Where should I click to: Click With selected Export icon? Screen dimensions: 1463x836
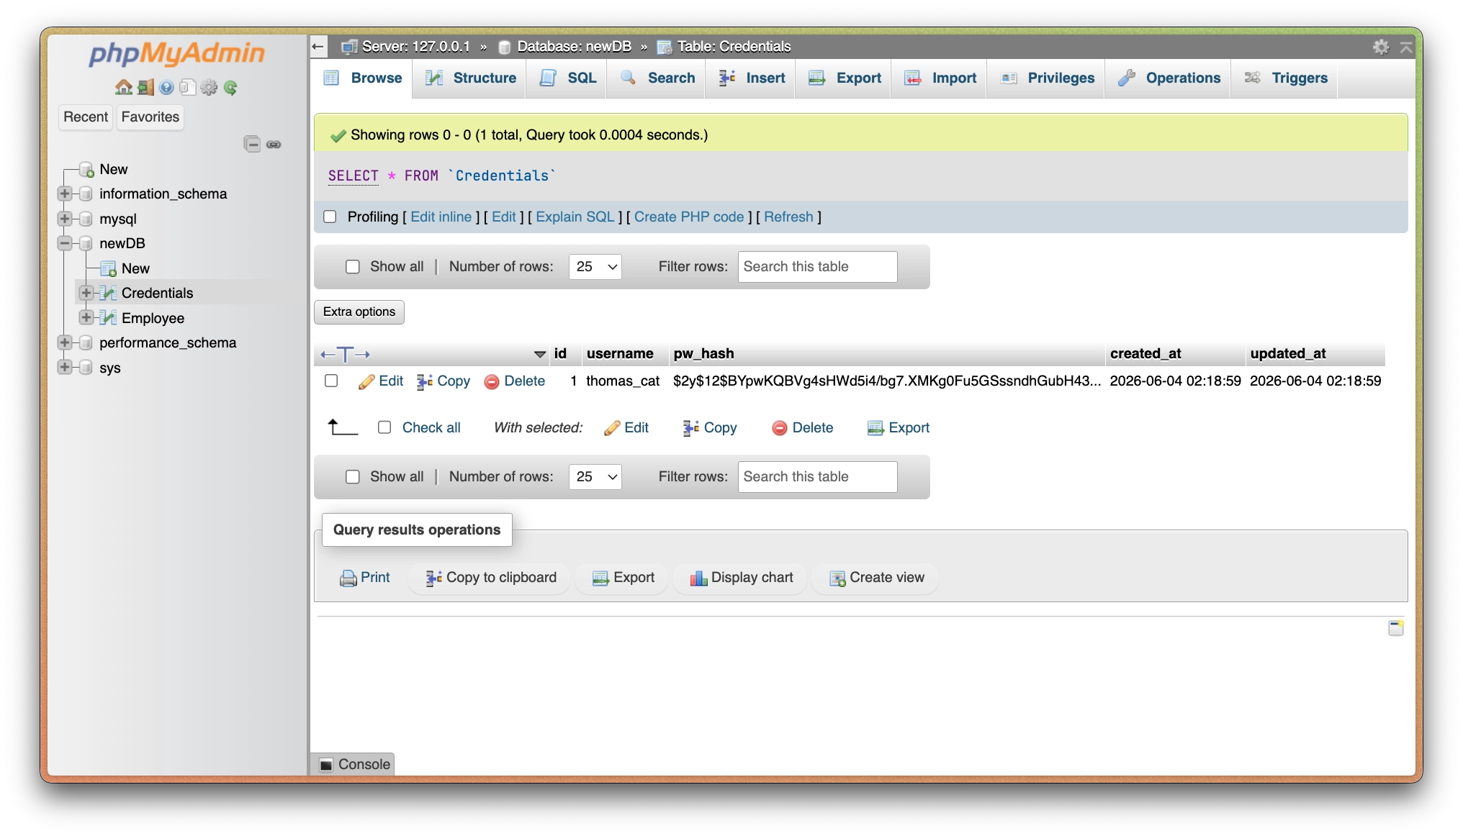tap(875, 428)
